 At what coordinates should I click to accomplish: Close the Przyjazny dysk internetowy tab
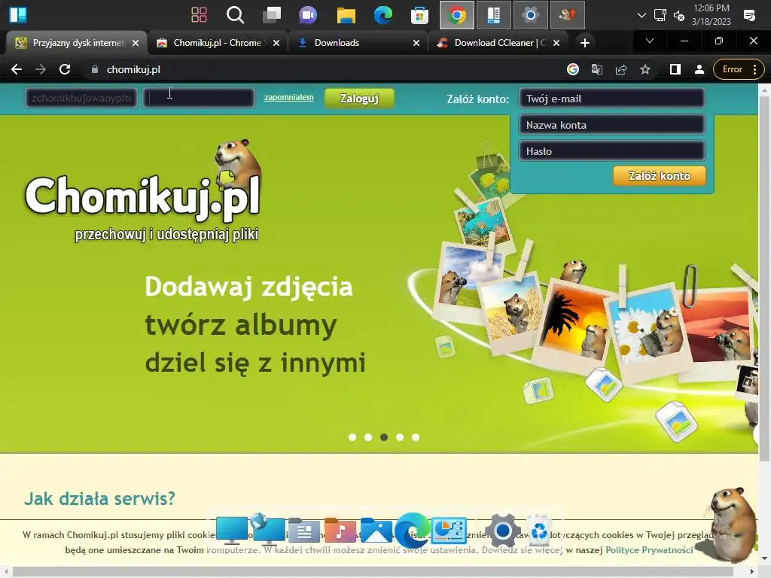point(136,43)
